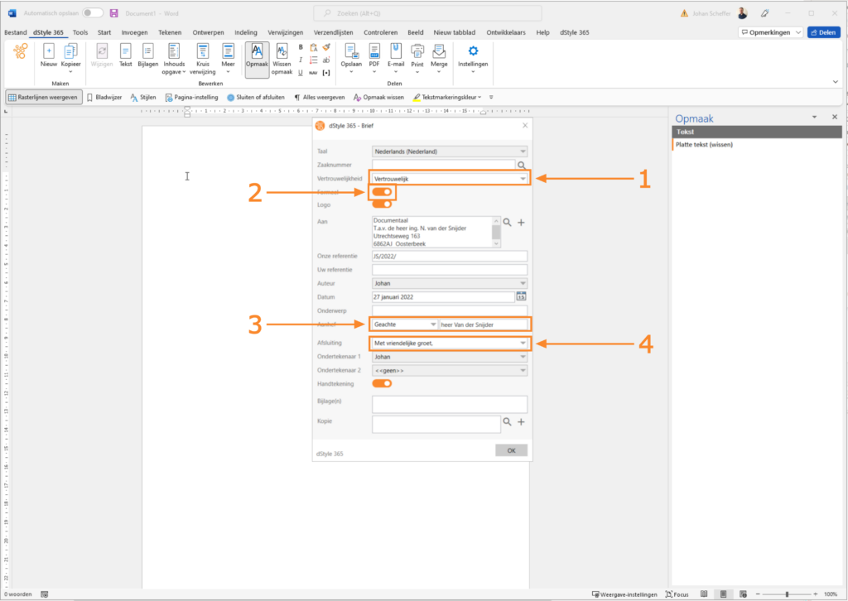
Task: Click the zoom in plus button
Action: point(816,594)
